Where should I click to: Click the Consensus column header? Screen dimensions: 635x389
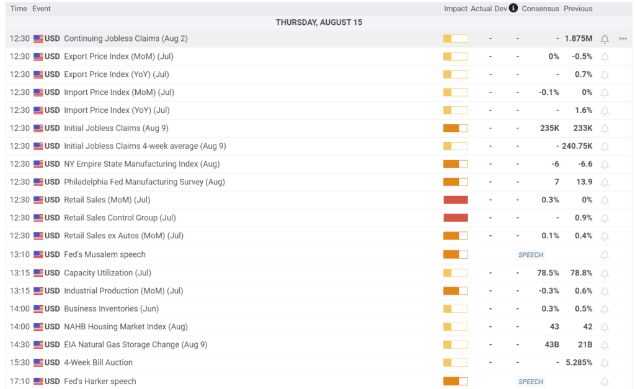(x=540, y=9)
